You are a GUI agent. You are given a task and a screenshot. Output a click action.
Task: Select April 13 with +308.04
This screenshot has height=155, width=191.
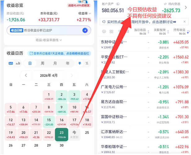pos(23,122)
